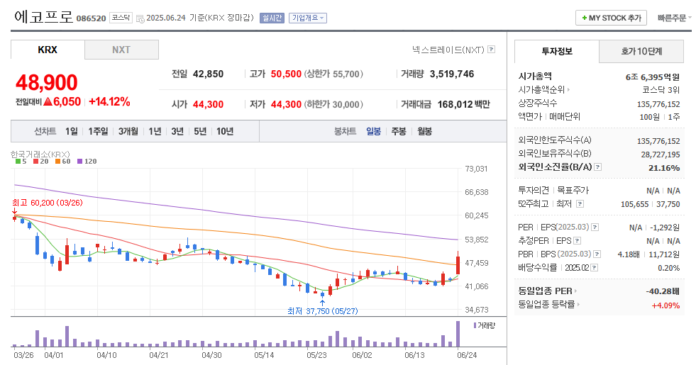Screen dimensions: 696x365
Task: Click 외국인보유주식수(B) label
Action: tap(555, 154)
